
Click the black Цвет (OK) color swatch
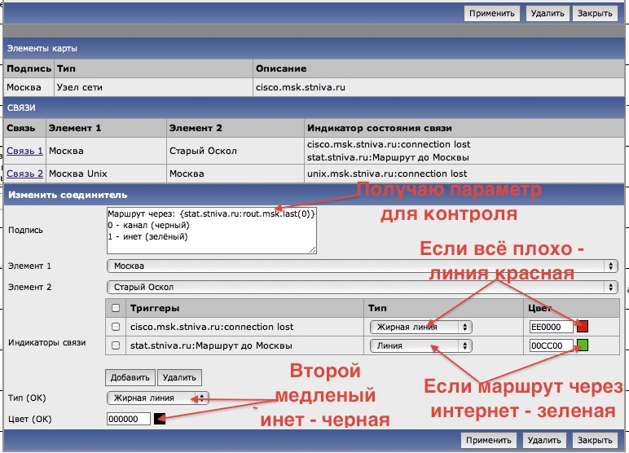pyautogui.click(x=160, y=419)
